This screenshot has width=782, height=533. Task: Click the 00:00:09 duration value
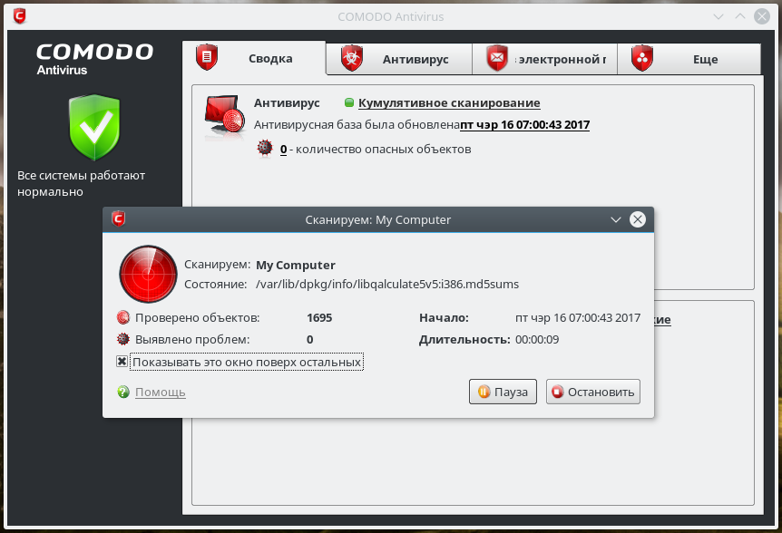pyautogui.click(x=537, y=340)
